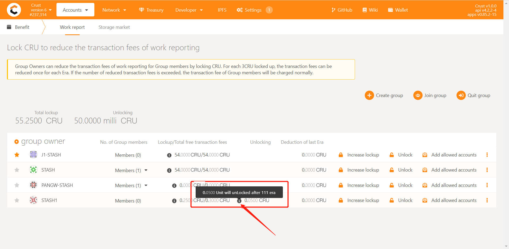
Task: Toggle favorite star for STASH
Action: pos(17,170)
